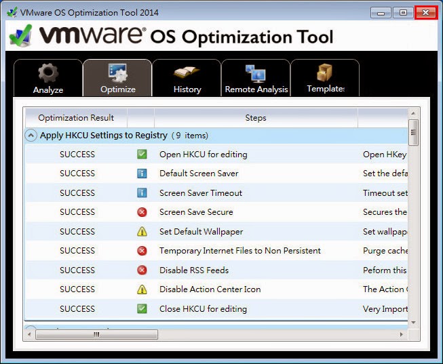The height and width of the screenshot is (364, 443).
Task: Click warning icon for Set Default Wallpaper
Action: 142,232
